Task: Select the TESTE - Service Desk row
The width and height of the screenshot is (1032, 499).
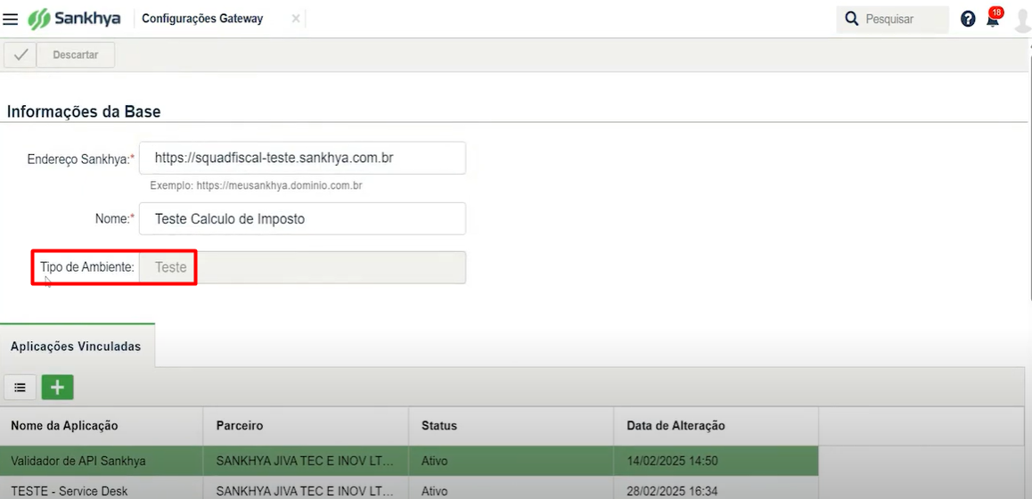Action: pyautogui.click(x=70, y=491)
